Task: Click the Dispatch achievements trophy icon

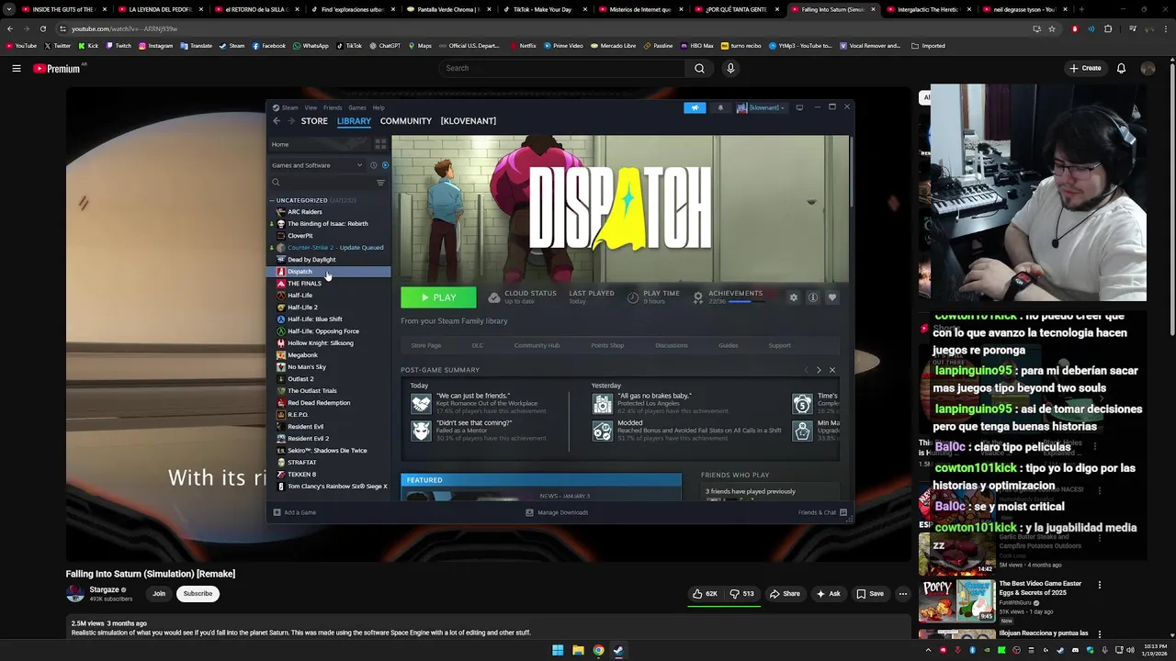Action: coord(698,297)
